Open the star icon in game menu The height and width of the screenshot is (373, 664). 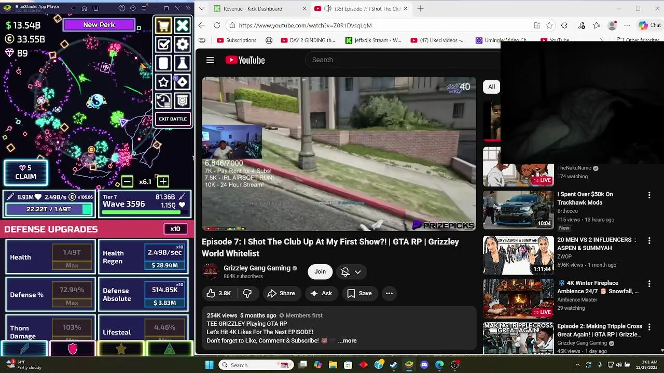pos(163,82)
